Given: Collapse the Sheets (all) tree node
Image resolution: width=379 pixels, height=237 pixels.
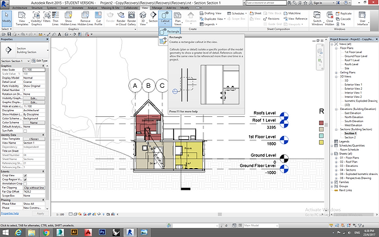Looking at the screenshot, I should point(332,154).
